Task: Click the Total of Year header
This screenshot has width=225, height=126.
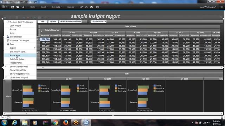Action: pos(130,27)
